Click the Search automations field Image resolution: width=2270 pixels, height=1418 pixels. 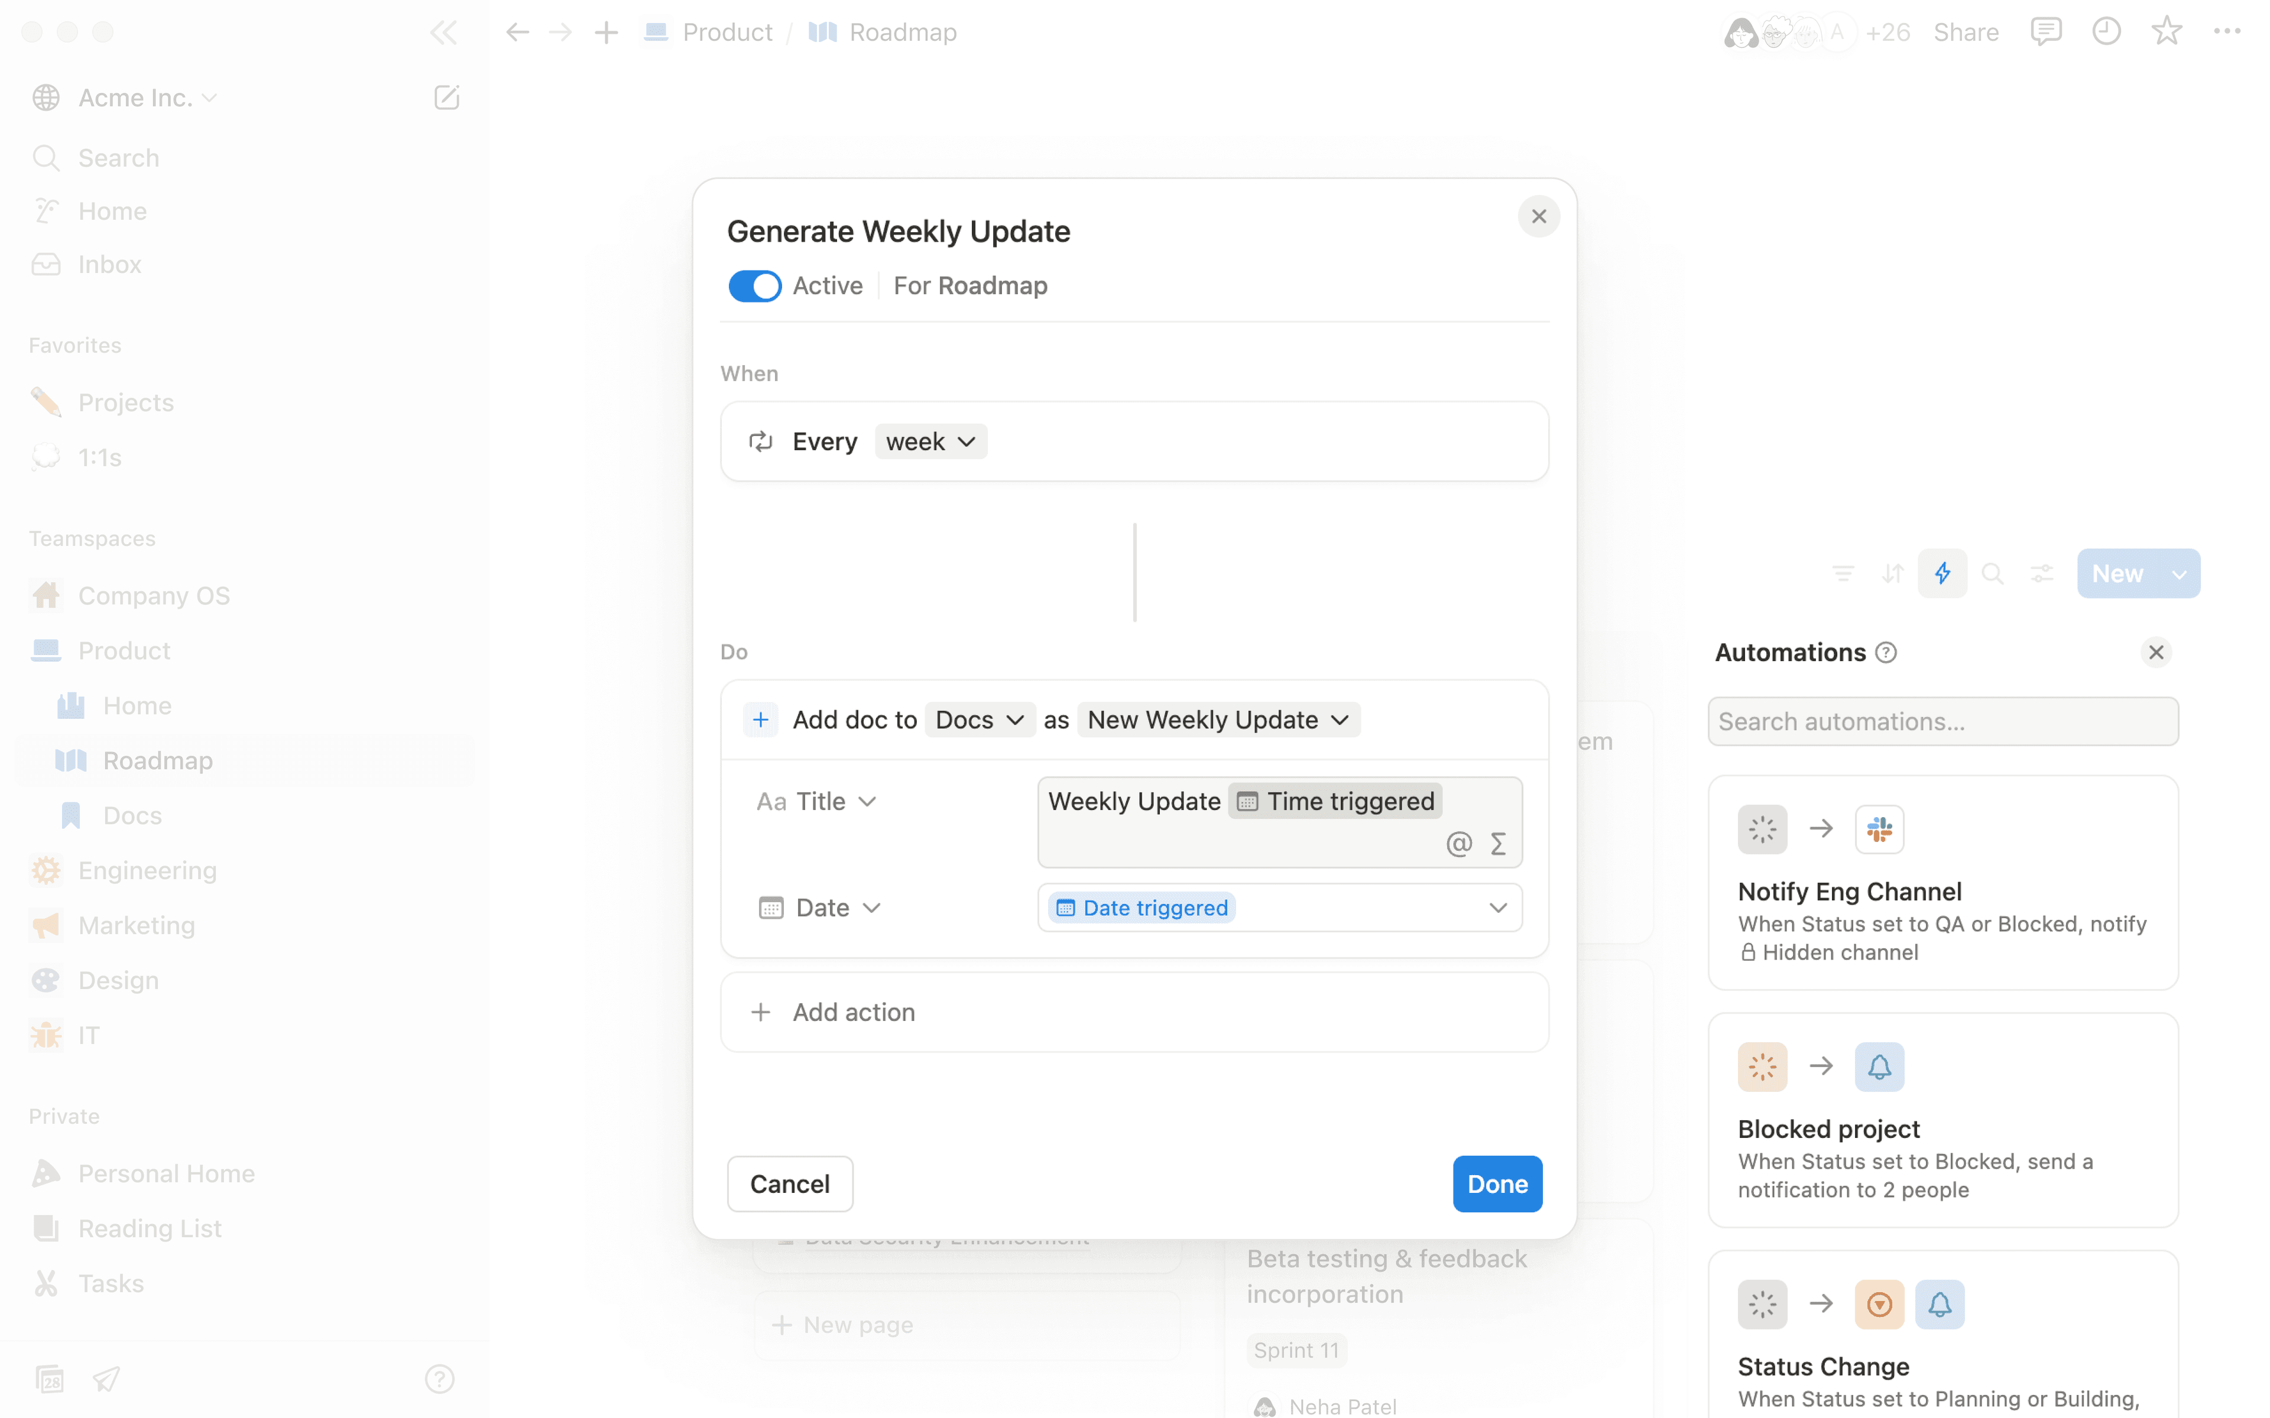[1943, 721]
